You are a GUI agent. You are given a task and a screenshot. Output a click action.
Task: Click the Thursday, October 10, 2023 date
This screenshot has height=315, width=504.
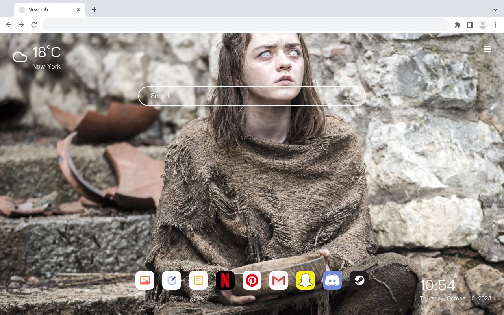[456, 298]
